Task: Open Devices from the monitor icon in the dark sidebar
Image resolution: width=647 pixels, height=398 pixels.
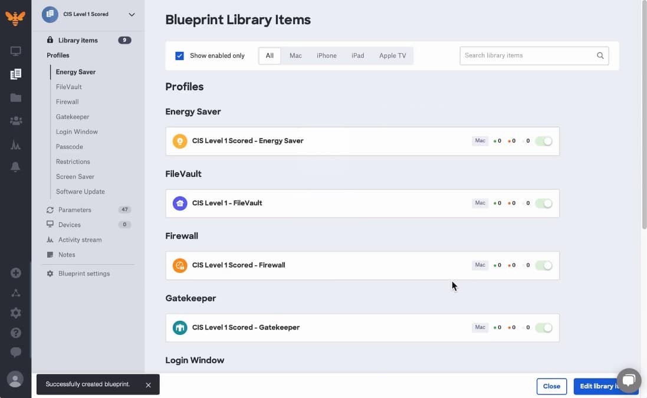Action: tap(16, 51)
